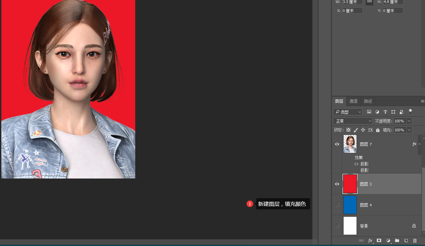Lock transparent pixels of the layer
This screenshot has width=425, height=246.
348,130
